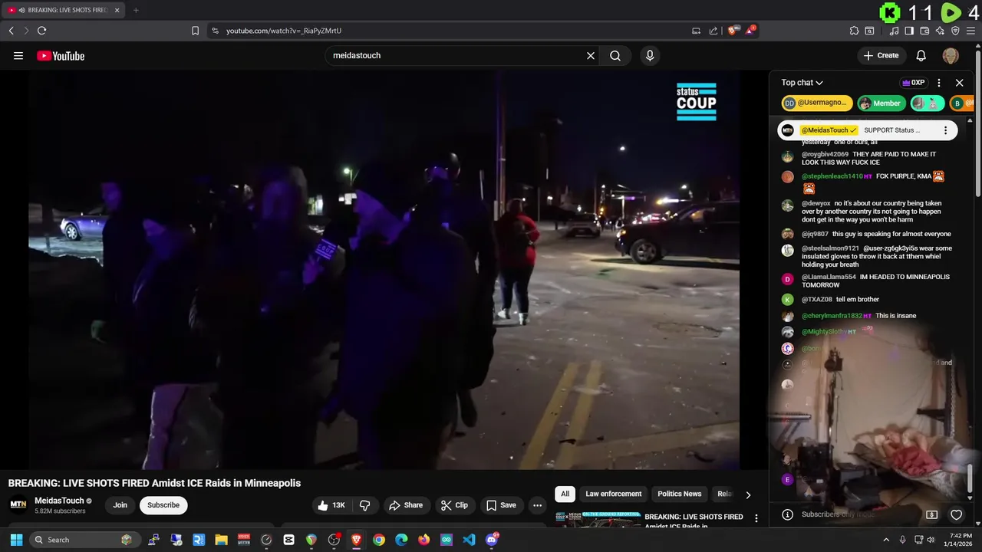Screen dimensions: 982x552
Task: Open the YouTube notifications bell
Action: 921,55
